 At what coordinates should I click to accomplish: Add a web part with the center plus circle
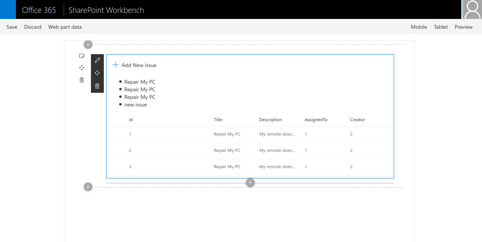click(x=250, y=183)
